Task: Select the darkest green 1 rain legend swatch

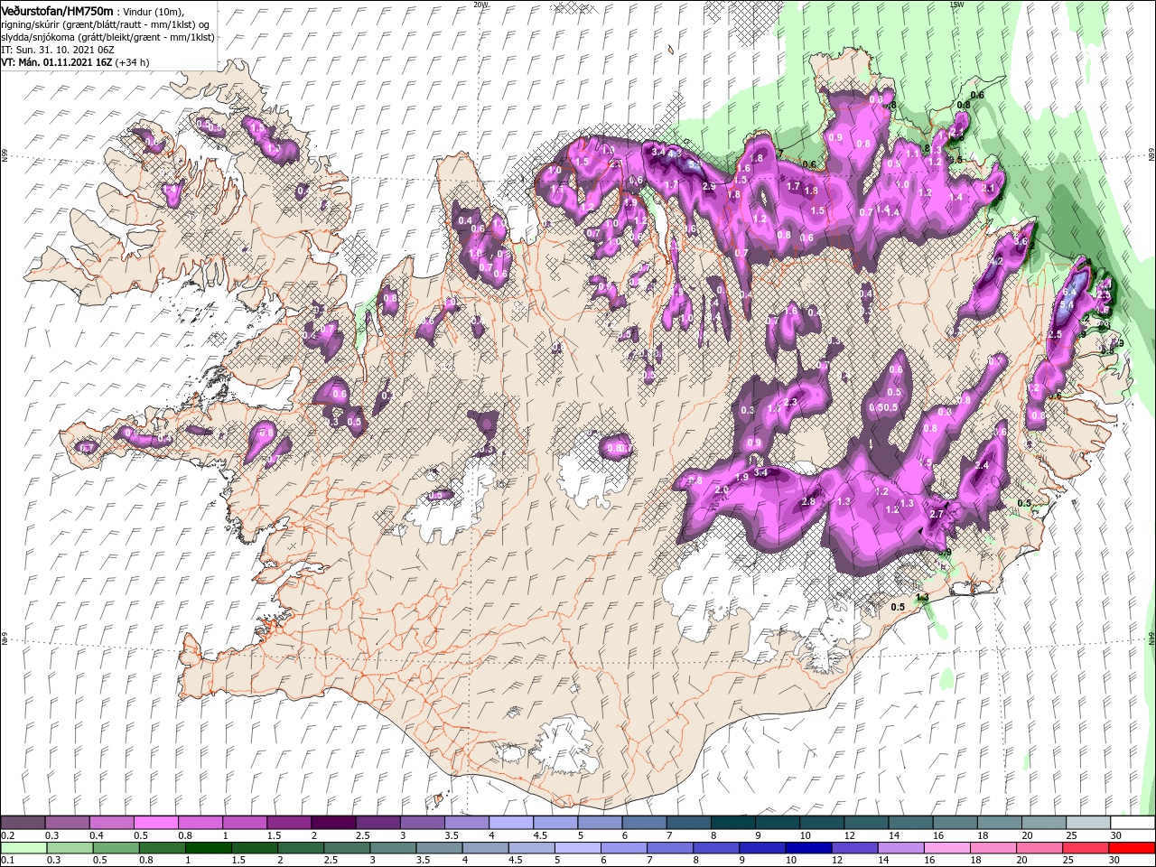Action: coord(208,847)
